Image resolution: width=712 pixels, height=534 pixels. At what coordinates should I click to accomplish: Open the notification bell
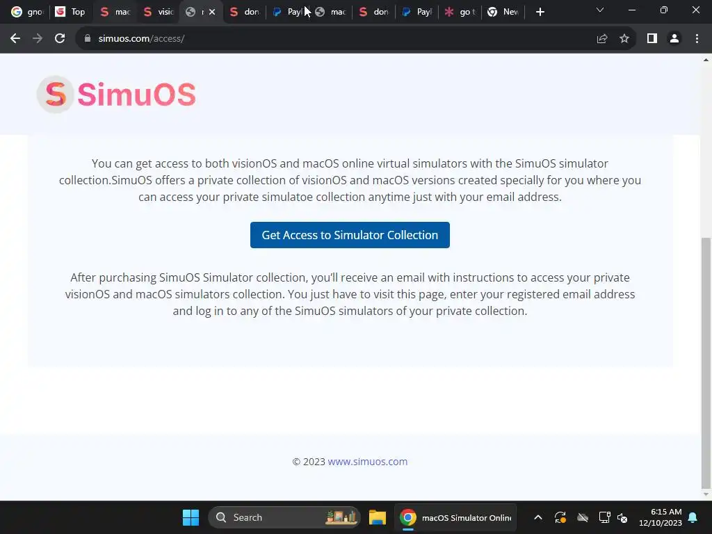[693, 517]
